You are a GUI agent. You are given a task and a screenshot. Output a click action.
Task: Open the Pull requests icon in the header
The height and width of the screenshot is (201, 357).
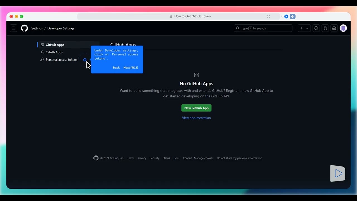pos(325,28)
